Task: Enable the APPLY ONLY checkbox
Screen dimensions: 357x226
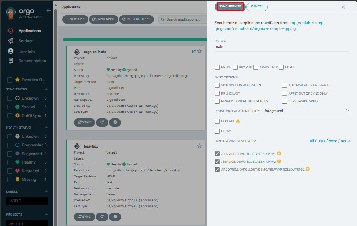Action: tap(256, 68)
